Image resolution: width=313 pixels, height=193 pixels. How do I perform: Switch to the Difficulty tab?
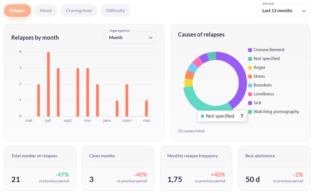[x=115, y=11]
